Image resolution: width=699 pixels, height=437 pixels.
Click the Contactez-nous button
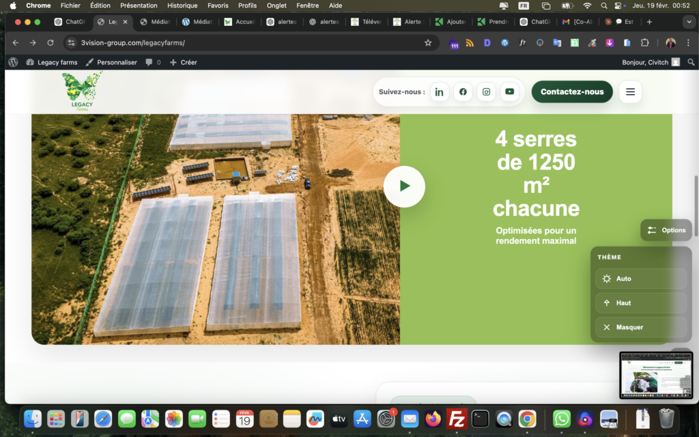click(x=572, y=91)
